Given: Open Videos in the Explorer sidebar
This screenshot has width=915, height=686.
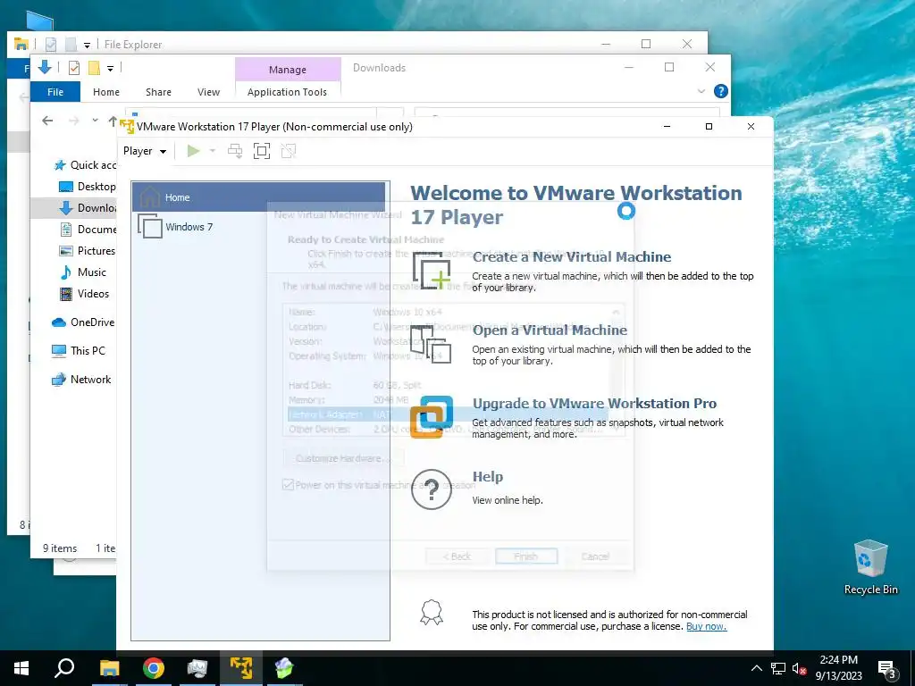Looking at the screenshot, I should (85, 294).
